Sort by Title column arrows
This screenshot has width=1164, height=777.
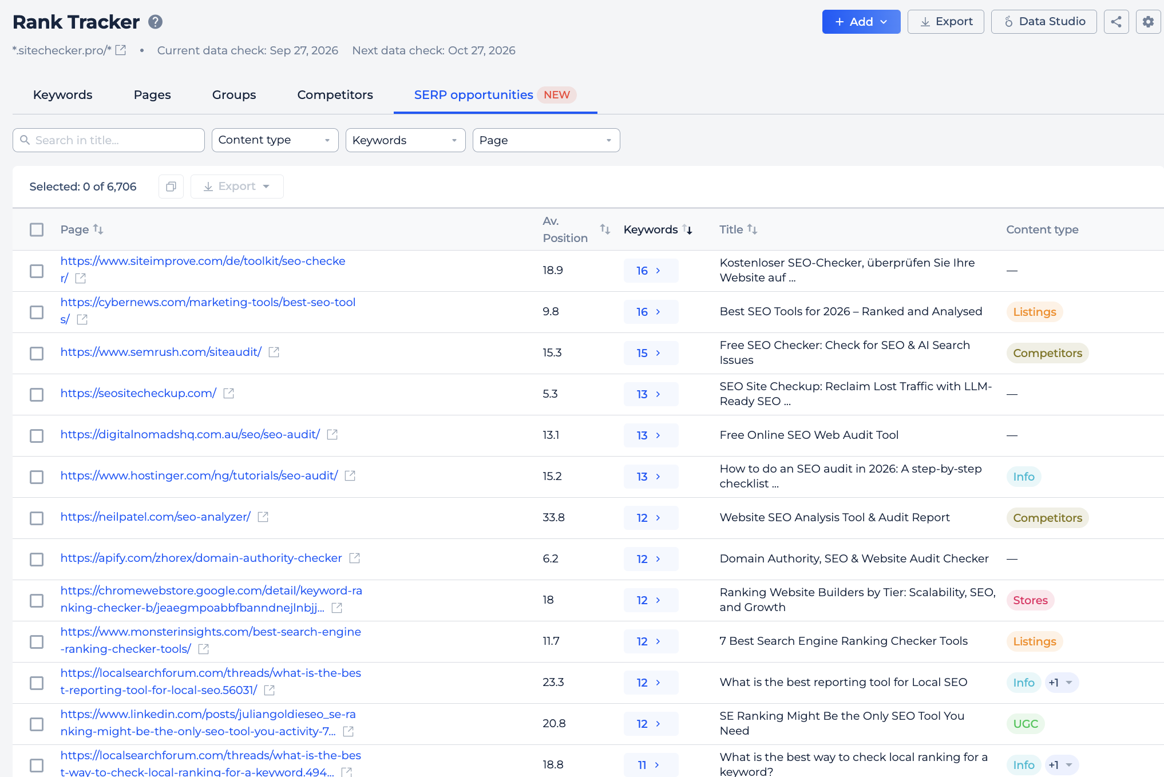752,229
